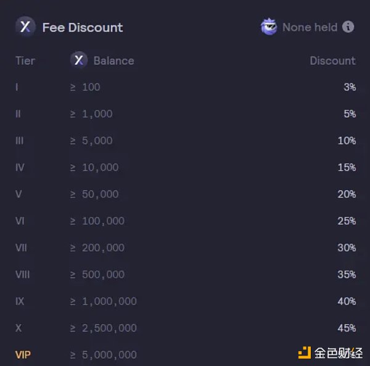370x366 pixels.
Task: Click the 10% discount in Tier III
Action: [347, 141]
